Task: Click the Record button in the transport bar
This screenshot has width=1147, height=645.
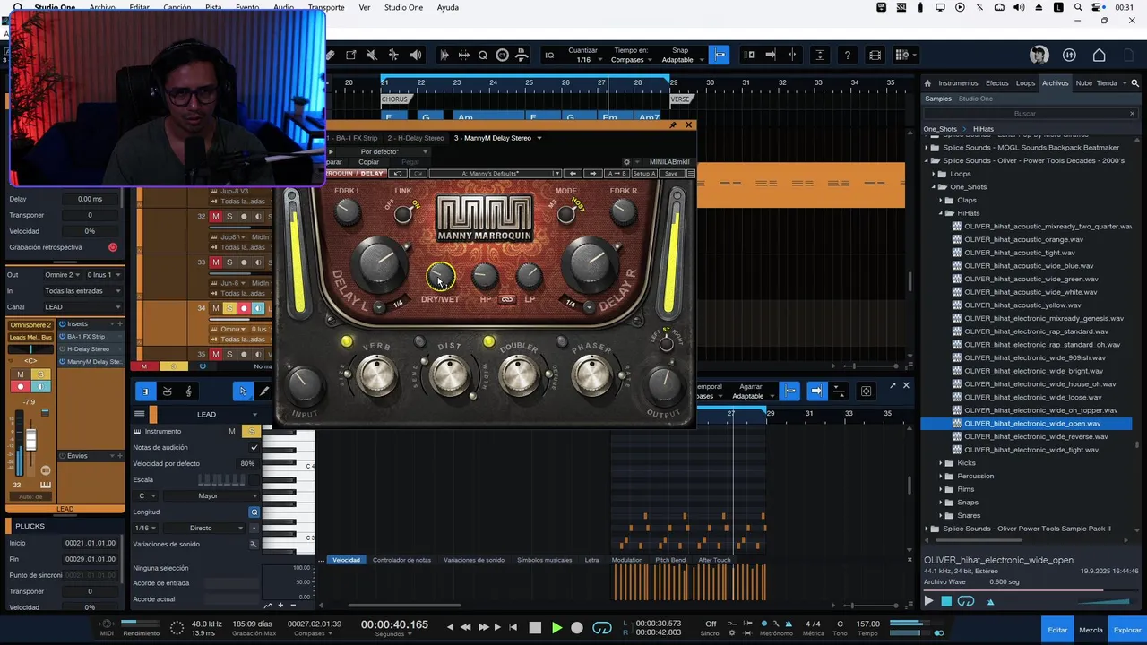Action: point(577,628)
